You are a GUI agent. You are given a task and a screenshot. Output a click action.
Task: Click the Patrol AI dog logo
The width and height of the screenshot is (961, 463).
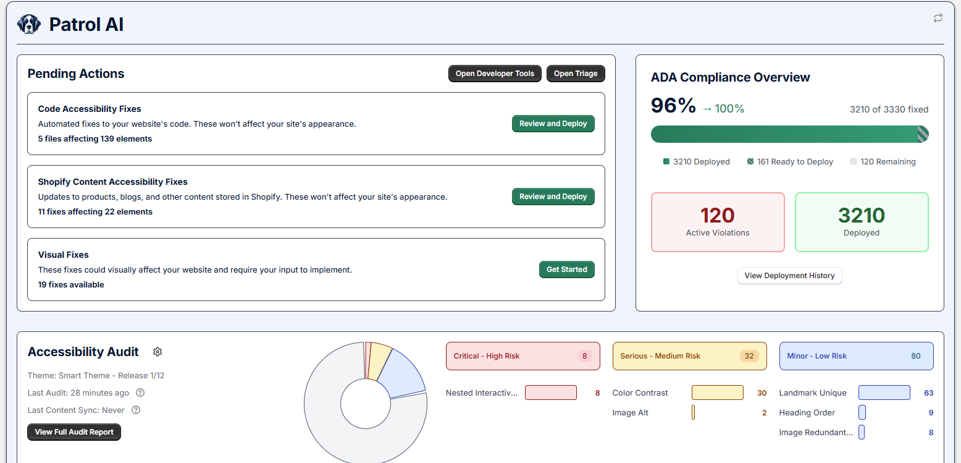29,24
